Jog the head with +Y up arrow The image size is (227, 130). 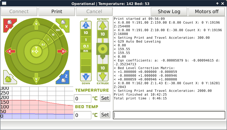pyautogui.click(x=36, y=24)
